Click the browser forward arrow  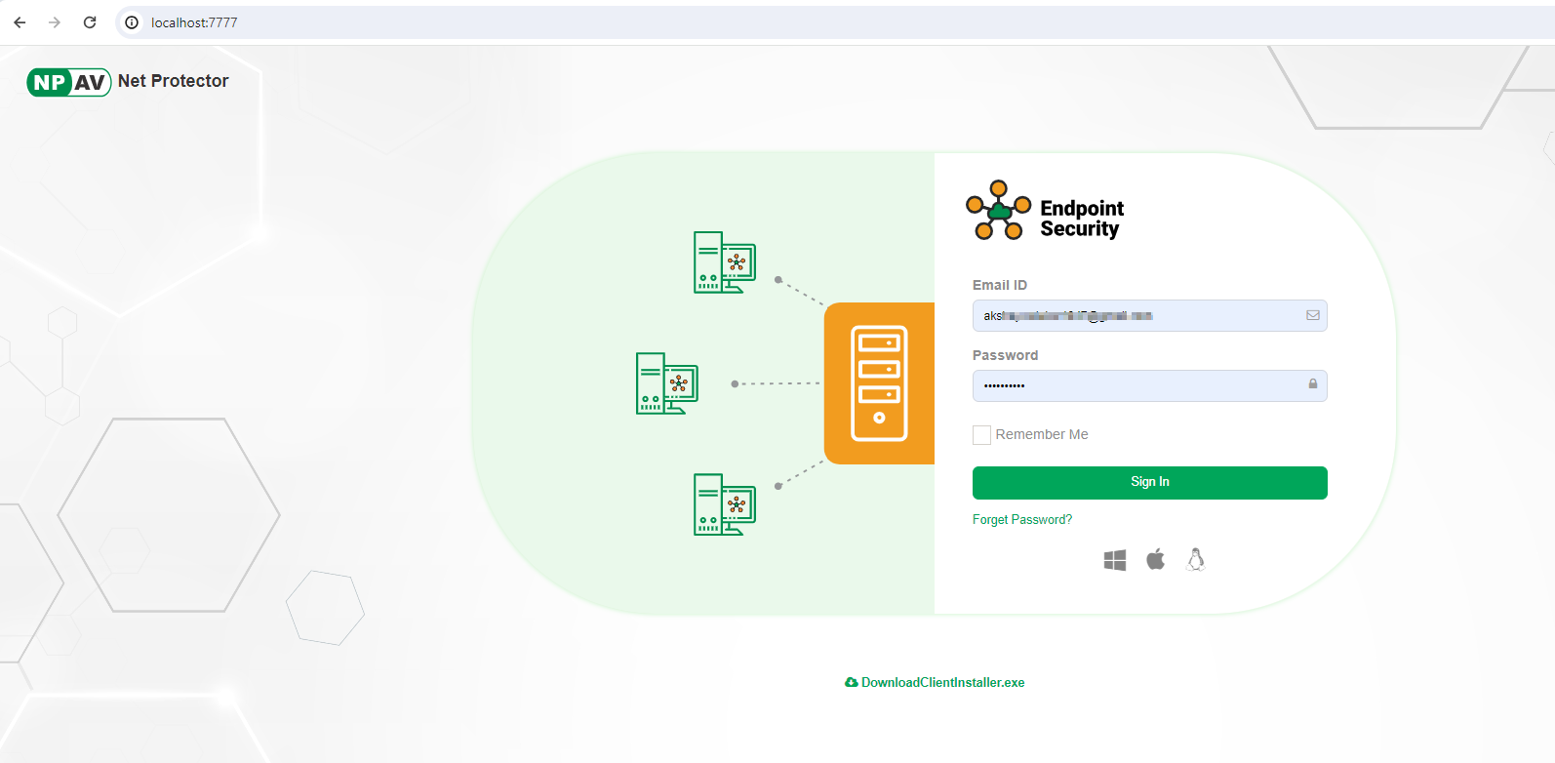tap(55, 22)
